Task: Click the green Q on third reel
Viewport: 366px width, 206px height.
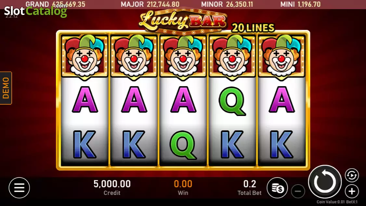Action: pyautogui.click(x=183, y=145)
